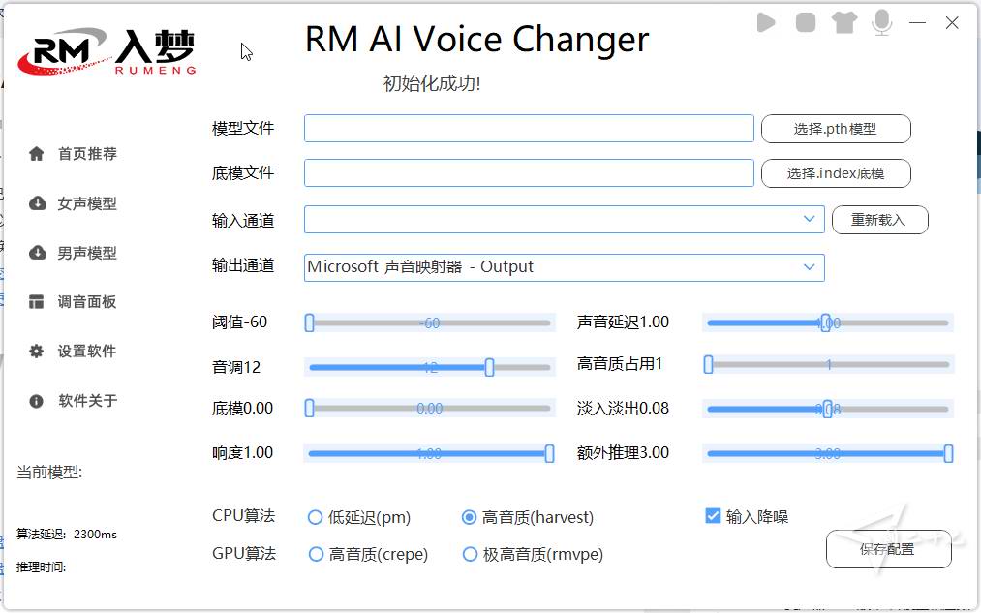Click the shirt skin icon in the title bar
This screenshot has width=981, height=613.
[843, 22]
